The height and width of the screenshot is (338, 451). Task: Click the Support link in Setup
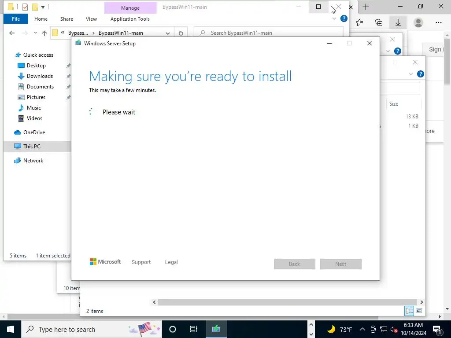click(x=141, y=262)
